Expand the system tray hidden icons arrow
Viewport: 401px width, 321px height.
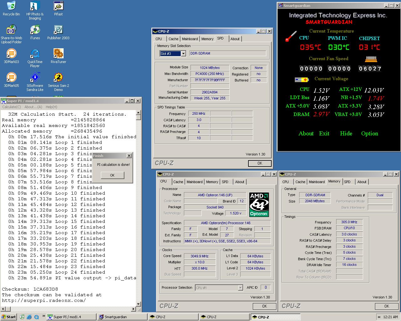click(379, 317)
